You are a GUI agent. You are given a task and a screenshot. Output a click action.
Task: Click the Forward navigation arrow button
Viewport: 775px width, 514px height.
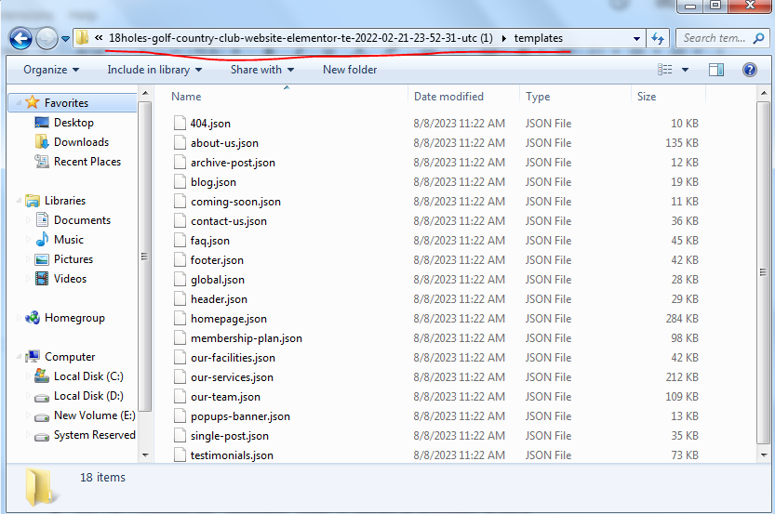47,38
